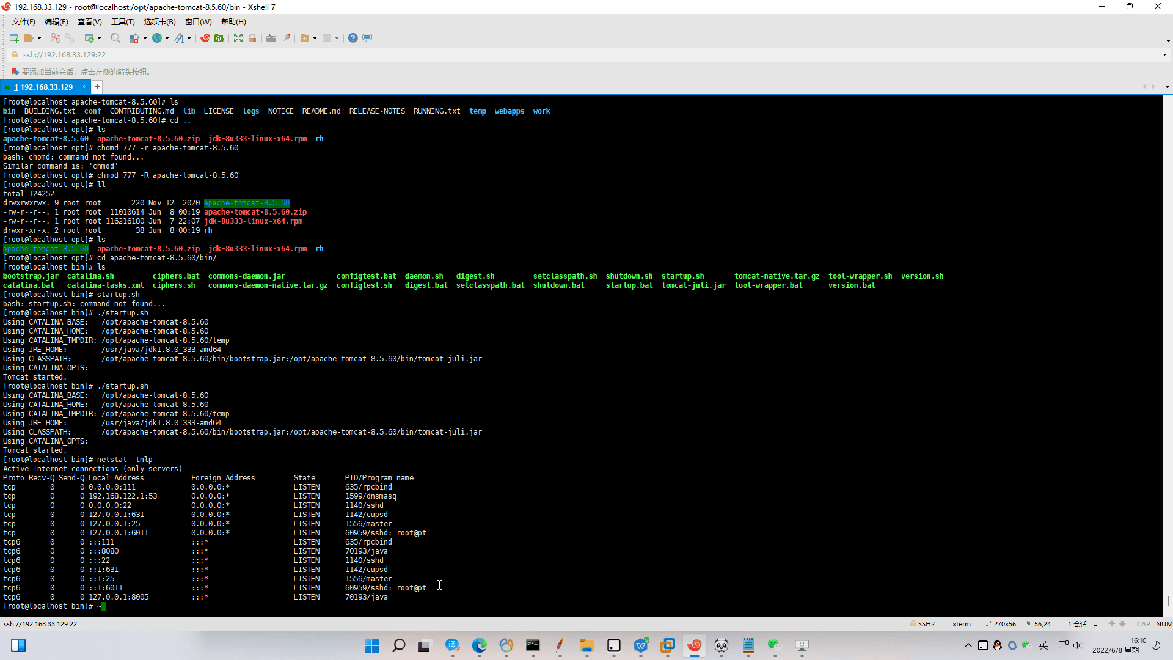
Task: Click the Find magnifier icon
Action: [x=115, y=38]
